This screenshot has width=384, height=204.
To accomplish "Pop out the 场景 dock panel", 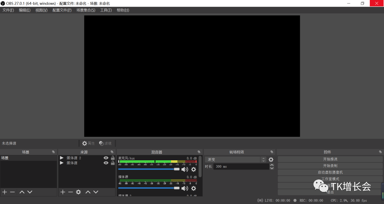I will pos(53,152).
